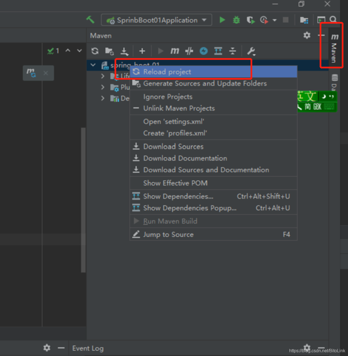Viewport: 348px width, 356px height.
Task: Expand the Dependencies tree node
Action: coord(103,98)
